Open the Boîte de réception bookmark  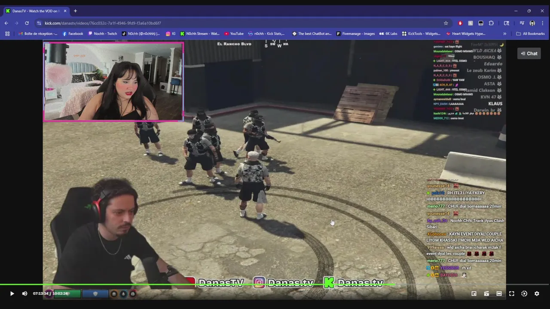(38, 33)
